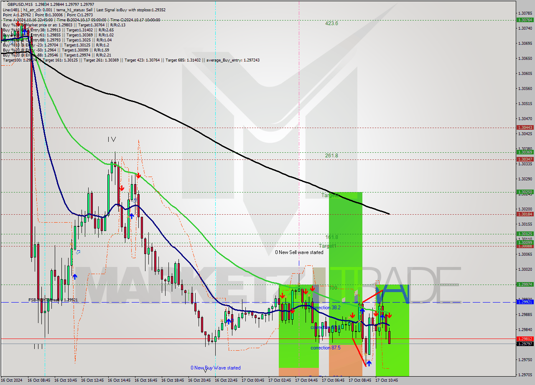Select the 161.8 Fibonacci level label

331,237
